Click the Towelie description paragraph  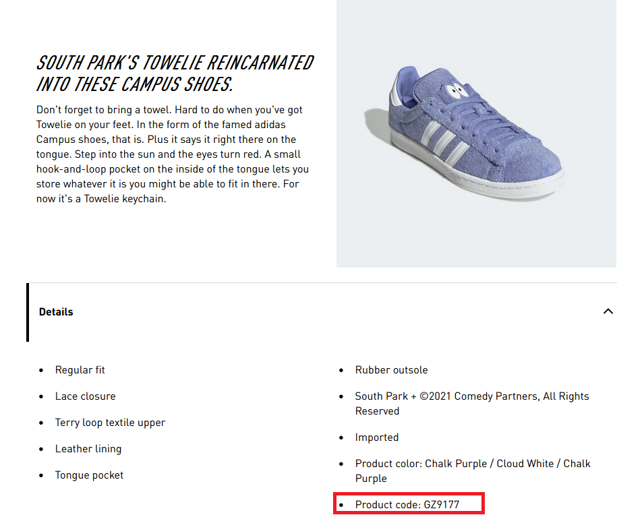pyautogui.click(x=173, y=154)
